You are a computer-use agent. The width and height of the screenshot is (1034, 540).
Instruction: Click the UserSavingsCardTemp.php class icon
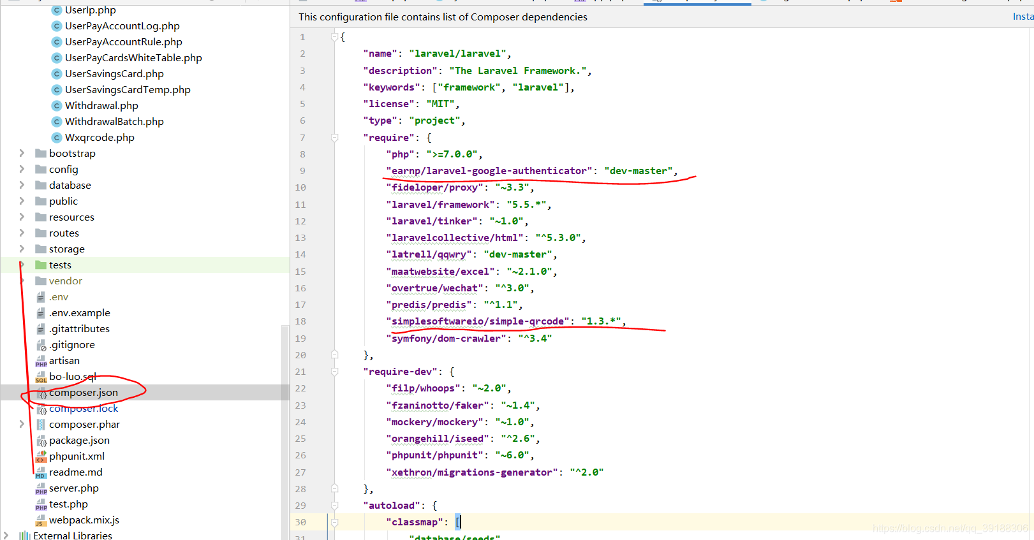[57, 90]
